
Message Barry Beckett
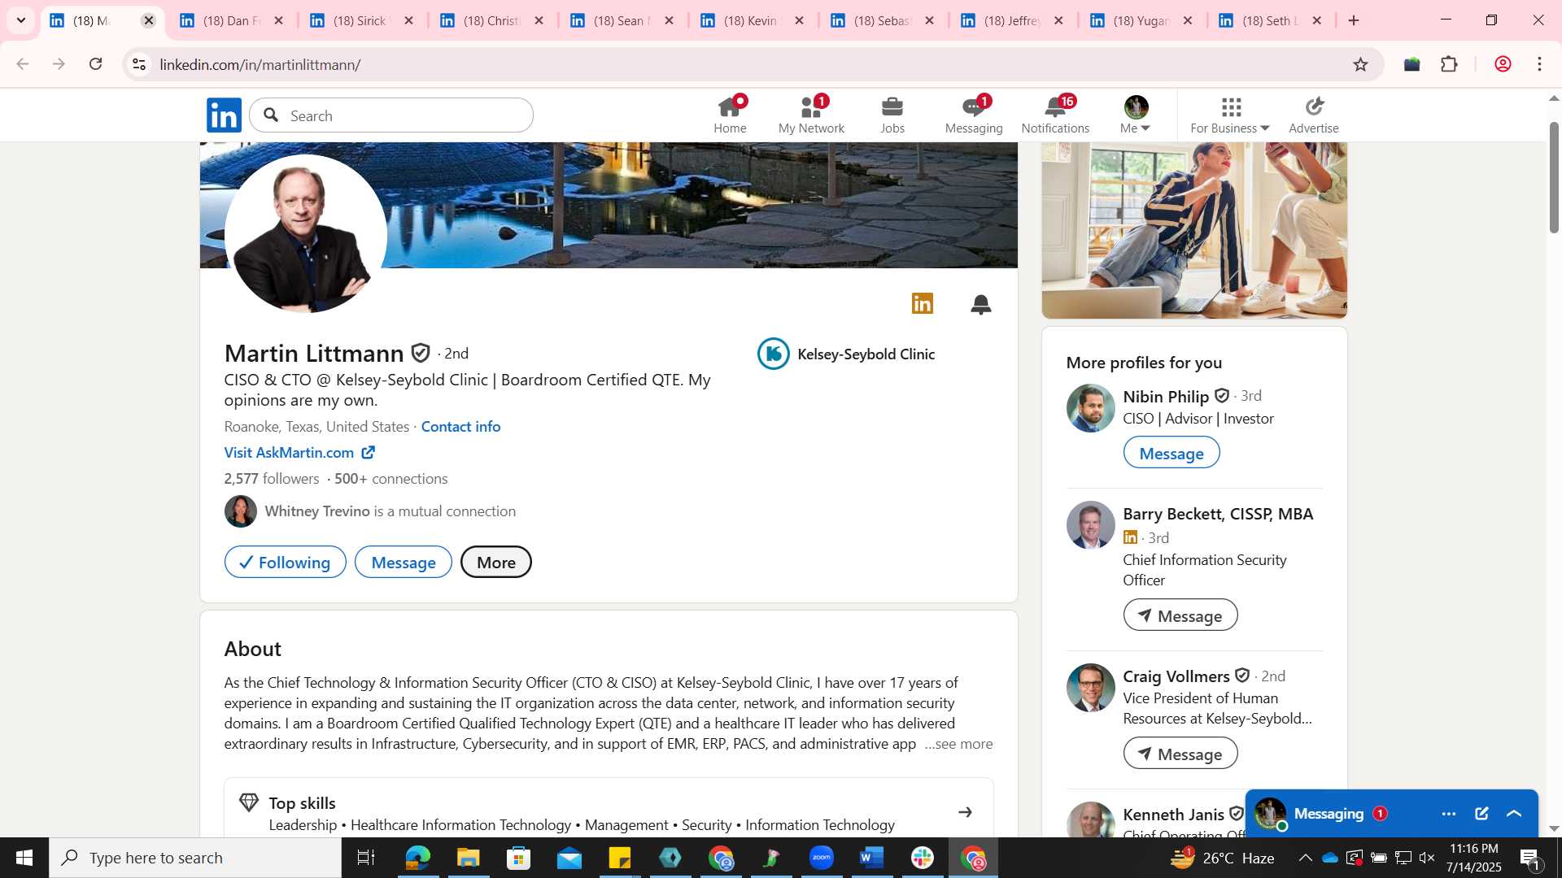(1180, 615)
